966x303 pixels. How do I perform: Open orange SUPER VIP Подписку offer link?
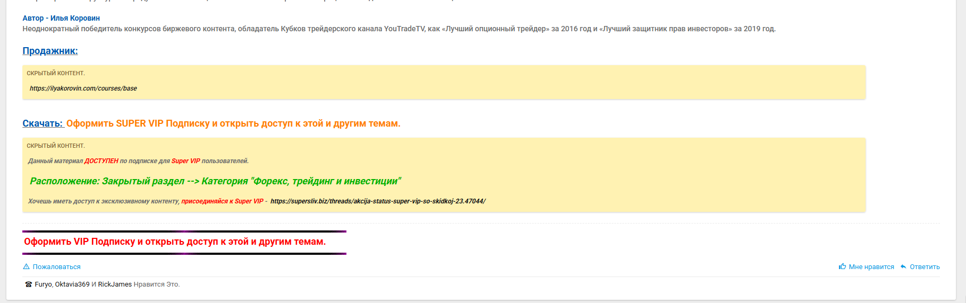pyautogui.click(x=233, y=123)
